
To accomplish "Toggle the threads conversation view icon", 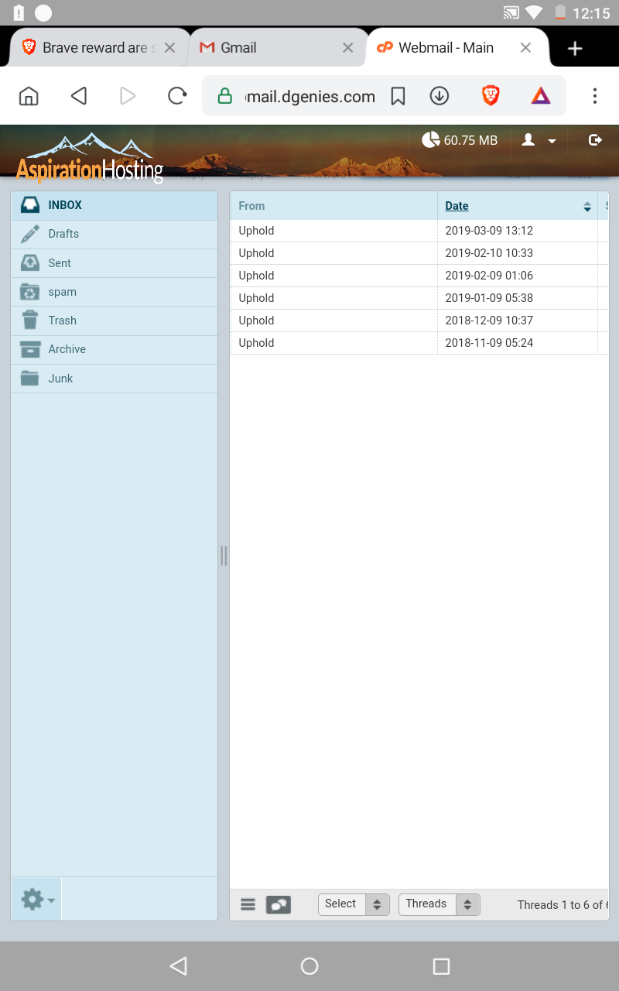I will pos(279,904).
